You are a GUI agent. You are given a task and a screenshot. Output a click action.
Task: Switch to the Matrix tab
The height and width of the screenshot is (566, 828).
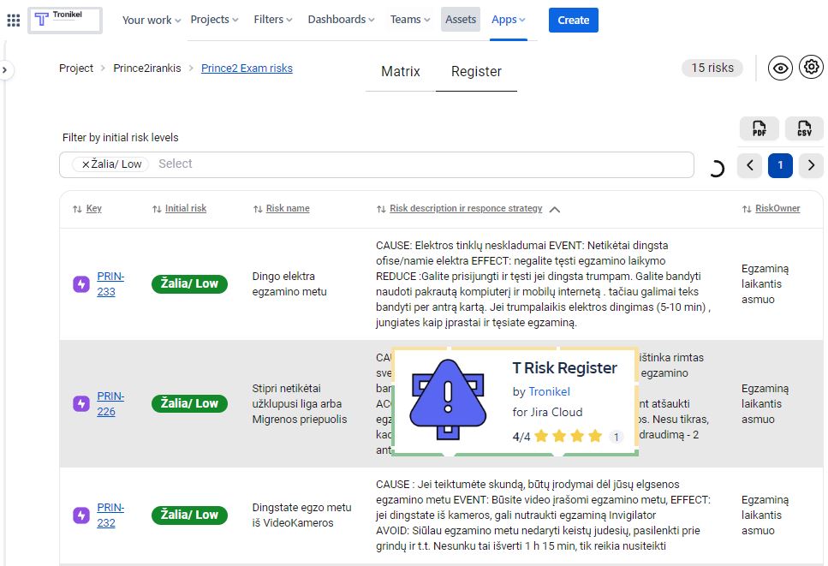[400, 71]
